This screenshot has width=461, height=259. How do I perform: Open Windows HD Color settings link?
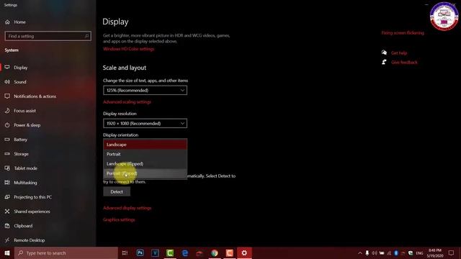point(128,49)
